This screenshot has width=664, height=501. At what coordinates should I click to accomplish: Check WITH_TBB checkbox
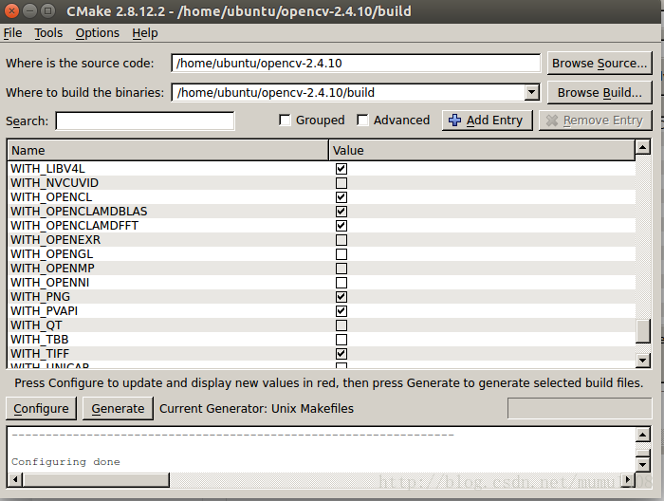click(x=341, y=340)
